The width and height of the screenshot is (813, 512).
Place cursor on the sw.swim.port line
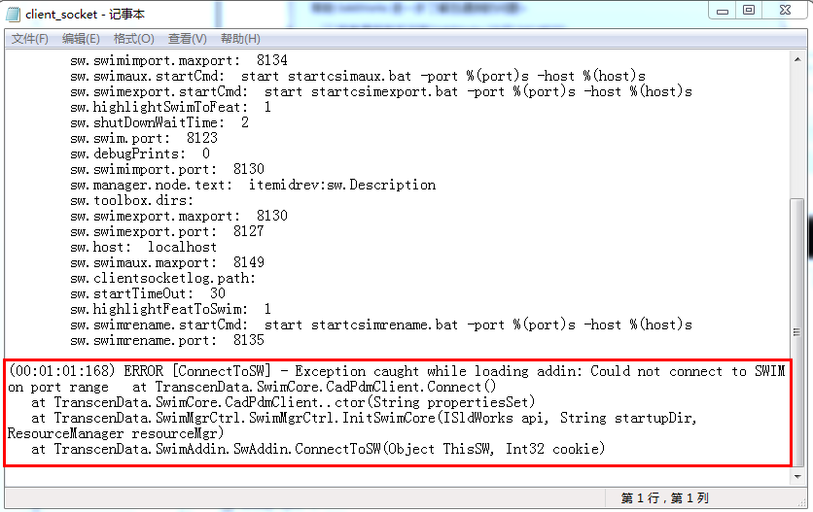pyautogui.click(x=143, y=138)
